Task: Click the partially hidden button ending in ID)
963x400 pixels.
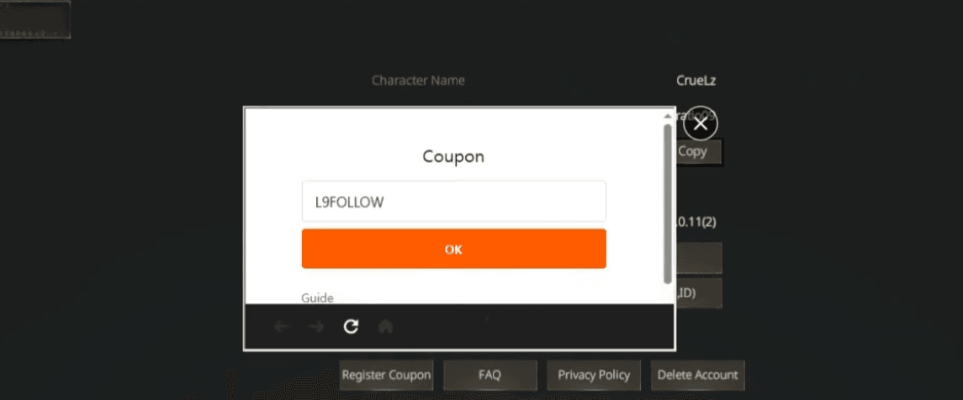Action: (x=699, y=293)
